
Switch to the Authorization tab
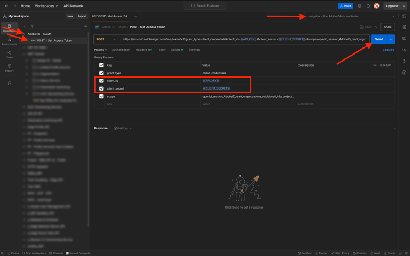[121, 50]
